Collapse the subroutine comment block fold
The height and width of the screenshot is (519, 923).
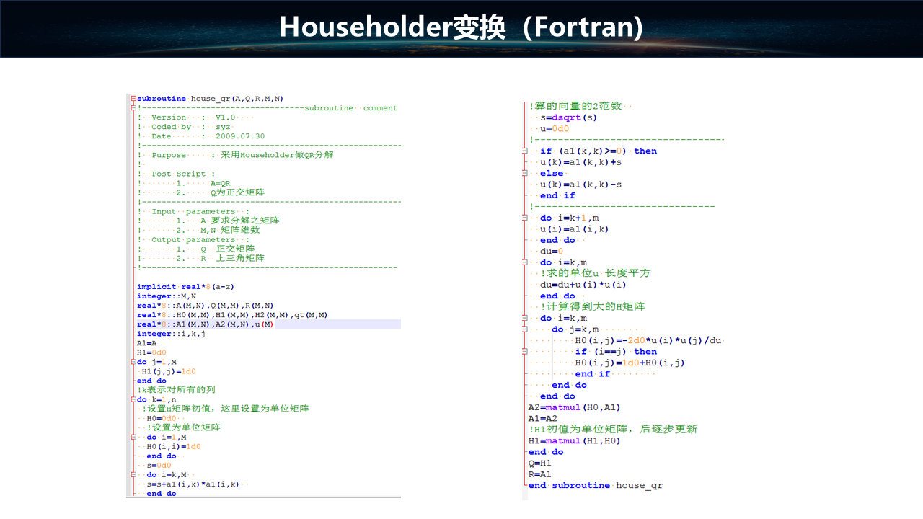point(133,108)
